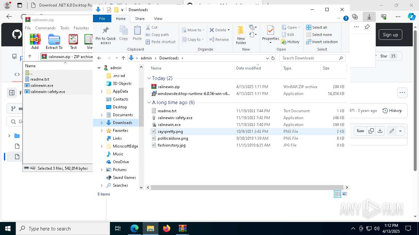This screenshot has height=235, width=419.
Task: Open WinRAR from the taskbar
Action: pos(183,228)
